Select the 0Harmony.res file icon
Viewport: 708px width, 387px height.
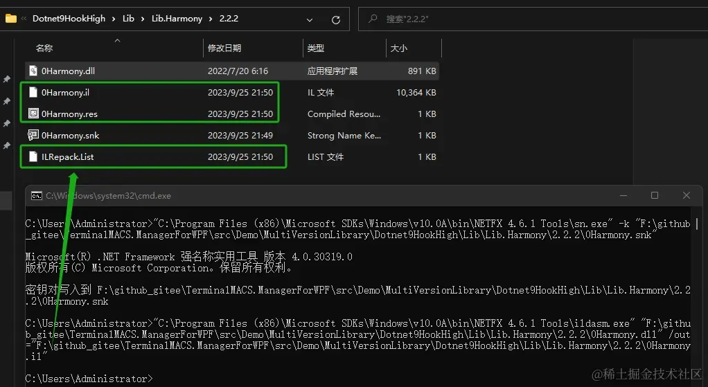click(x=33, y=114)
